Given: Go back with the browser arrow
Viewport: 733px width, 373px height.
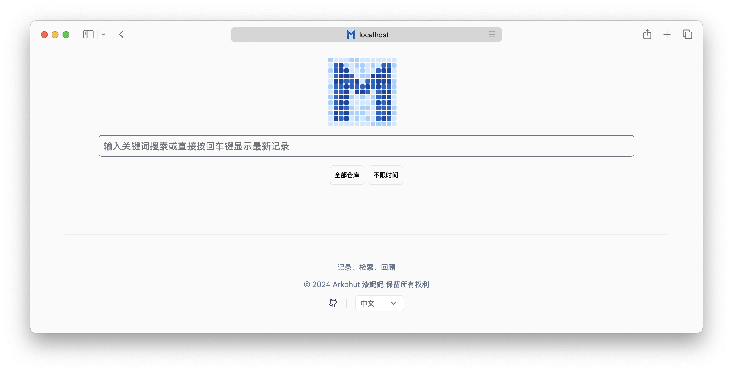Looking at the screenshot, I should [x=122, y=34].
